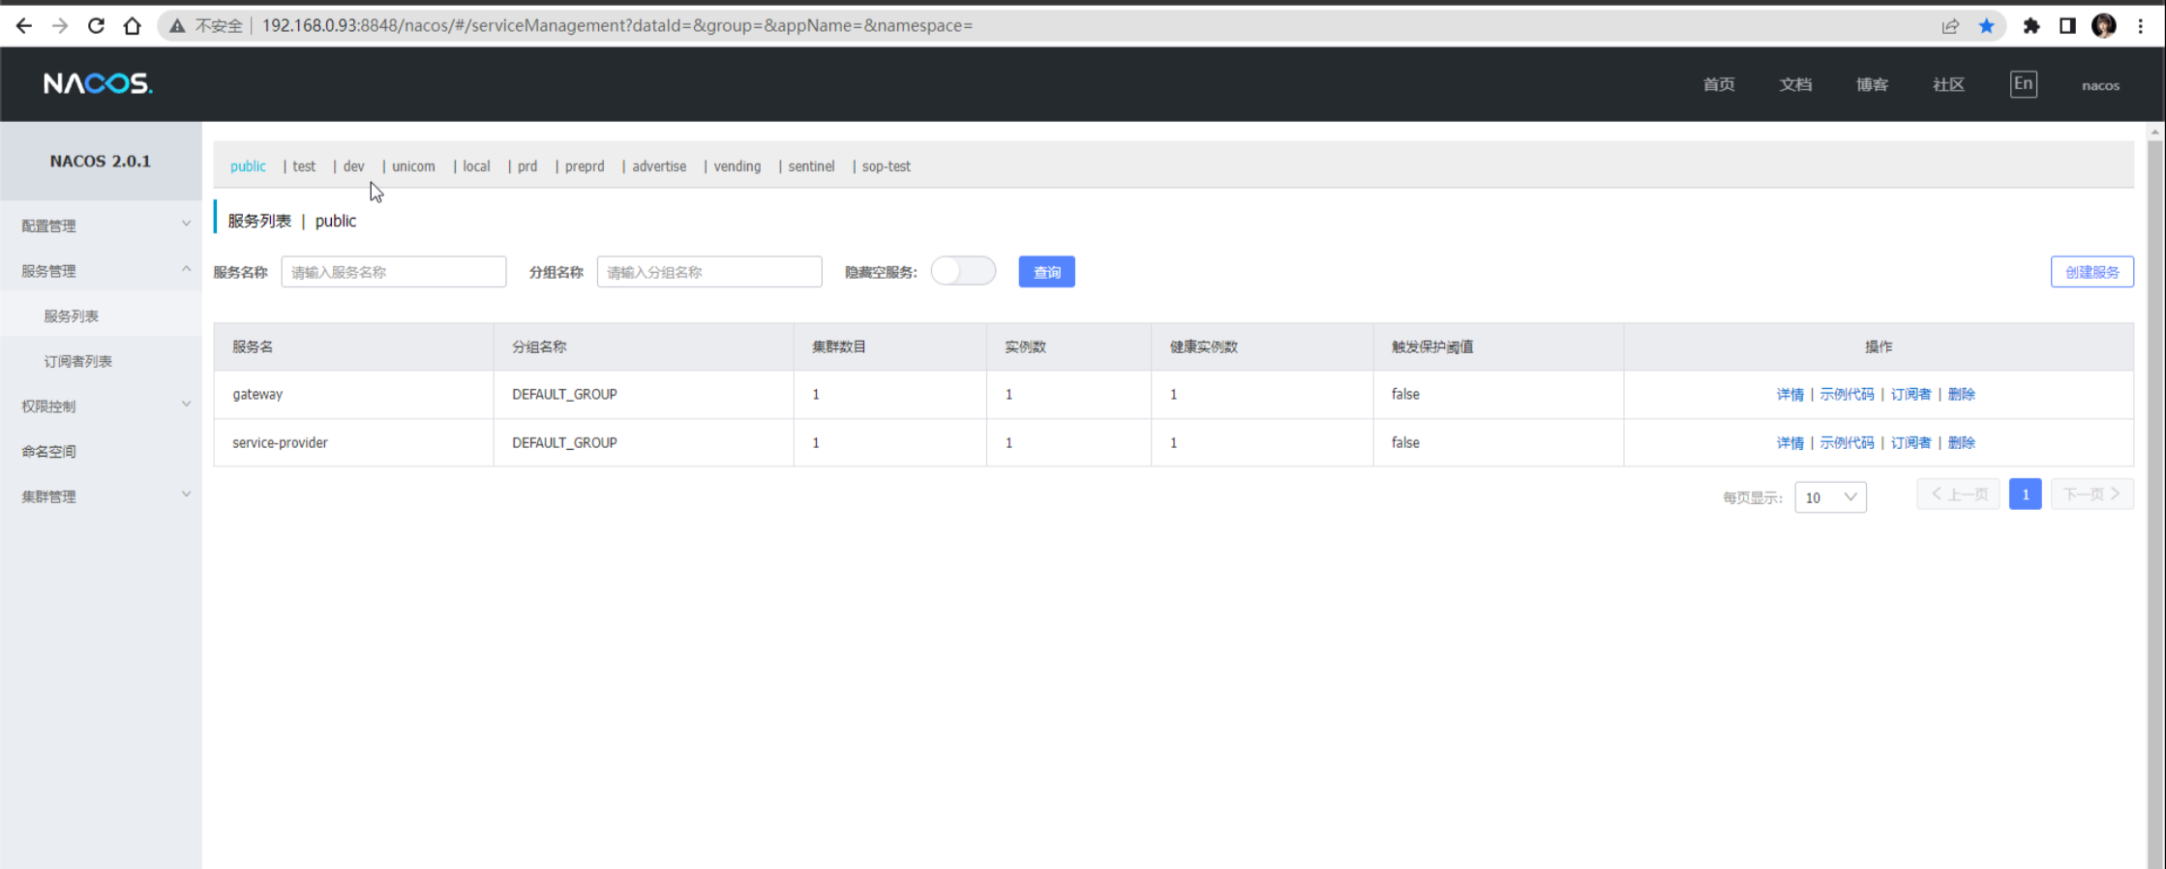The height and width of the screenshot is (869, 2166).
Task: Open 订阅者 for service-provider
Action: pyautogui.click(x=1910, y=442)
